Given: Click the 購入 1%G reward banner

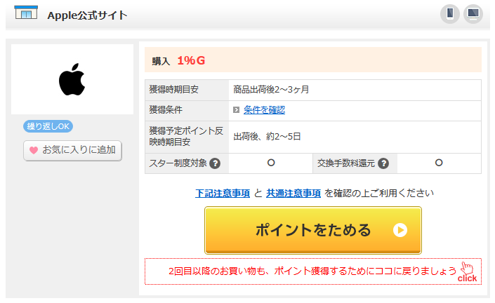Looking at the screenshot, I should [312, 60].
